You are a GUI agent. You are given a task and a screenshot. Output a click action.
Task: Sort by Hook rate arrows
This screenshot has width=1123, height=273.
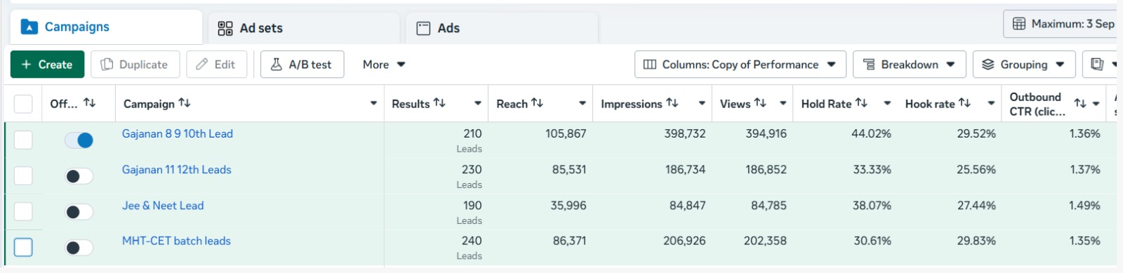964,102
